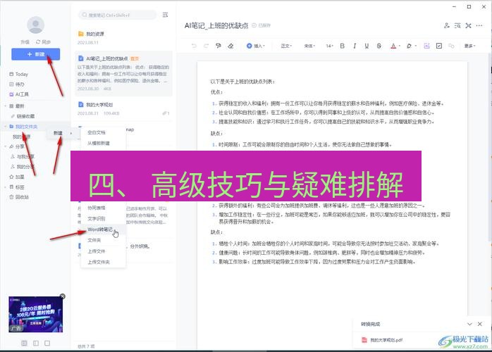Screen dimensions: 492x352
Task: Apply the highlighter color tool
Action: click(409, 46)
